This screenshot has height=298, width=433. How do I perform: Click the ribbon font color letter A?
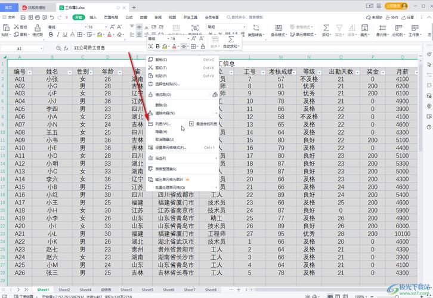(x=109, y=35)
